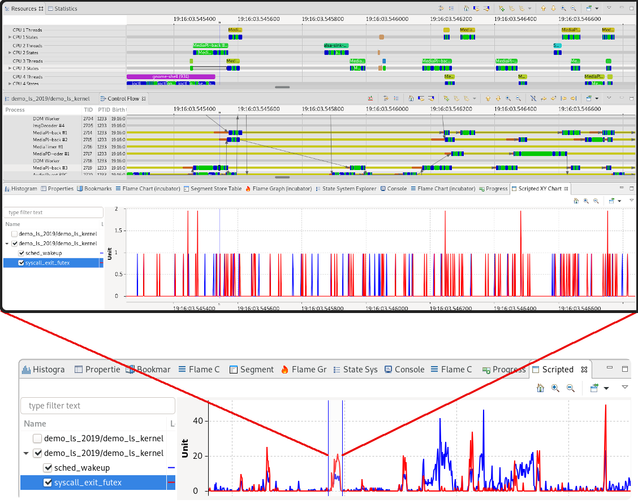Click zoom in icon in enlarged bottom chart toolbar

coord(555,388)
